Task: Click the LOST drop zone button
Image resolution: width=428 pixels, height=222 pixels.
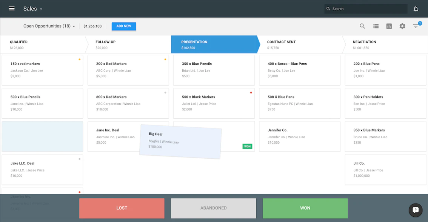Action: tap(122, 208)
